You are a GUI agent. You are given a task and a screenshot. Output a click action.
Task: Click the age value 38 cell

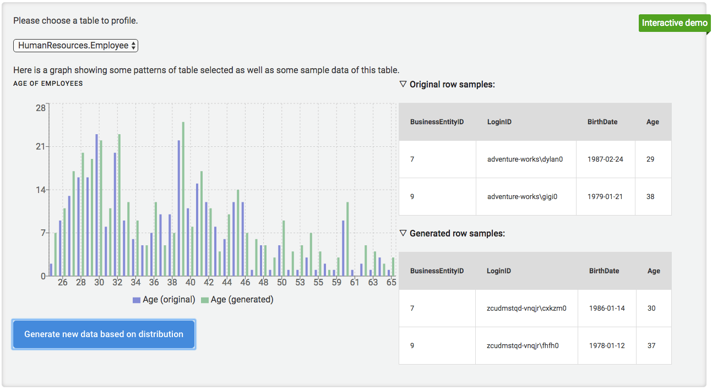click(x=653, y=197)
